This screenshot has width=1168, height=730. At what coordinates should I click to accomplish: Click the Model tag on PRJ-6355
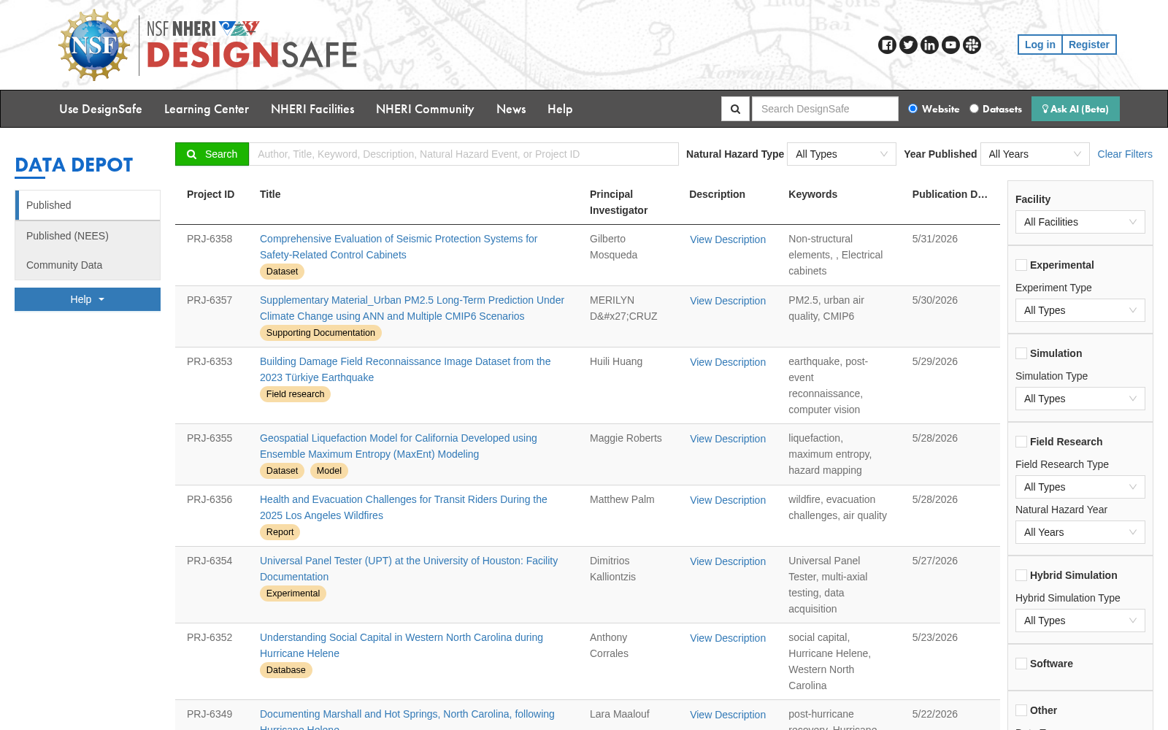point(329,471)
